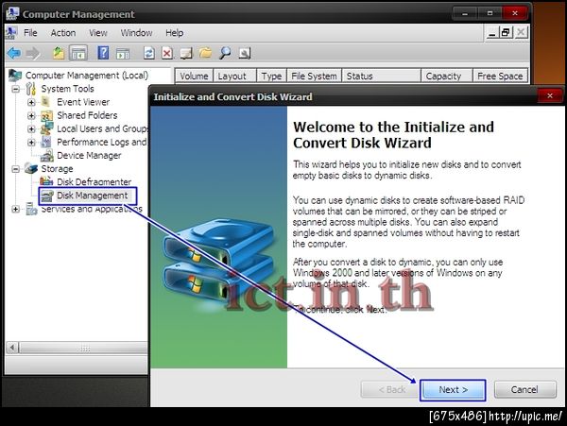
Task: Restore down the inner MMC console window
Action: (506, 33)
